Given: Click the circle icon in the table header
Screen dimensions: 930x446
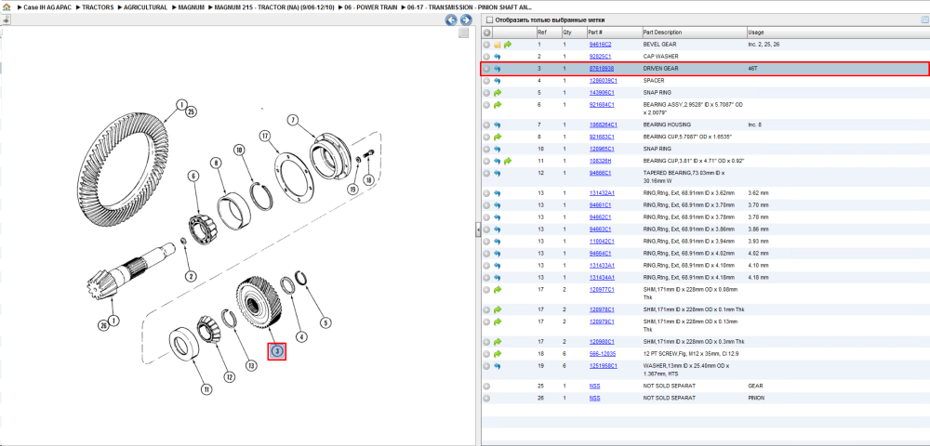Looking at the screenshot, I should [x=487, y=32].
